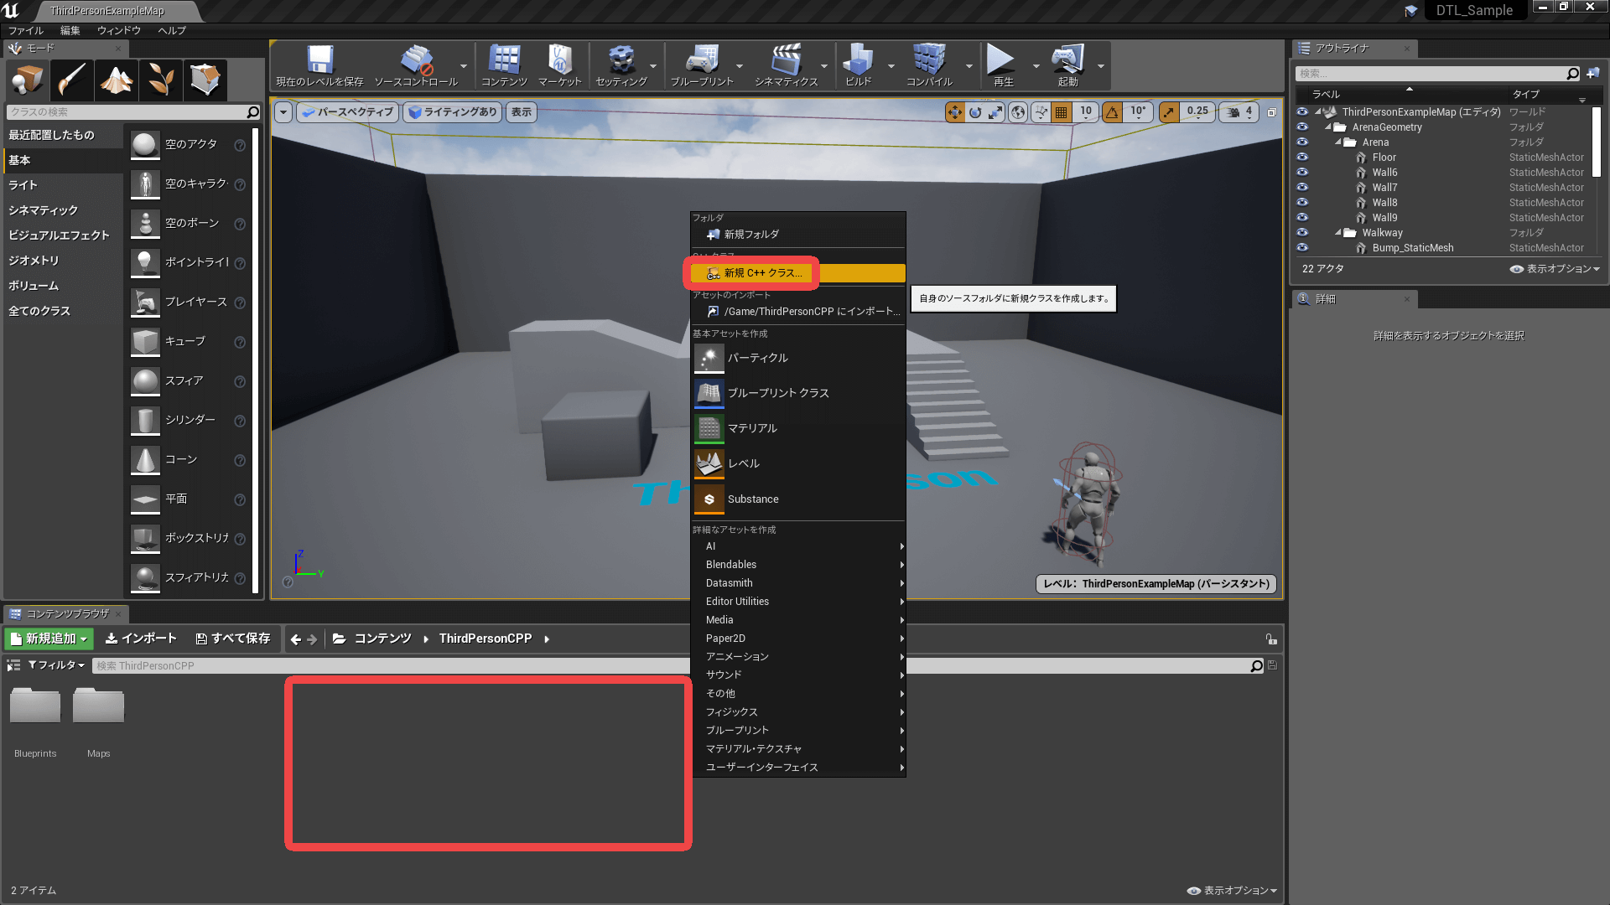This screenshot has height=905, width=1610.
Task: Select the Foliage mode plant icon
Action: point(161,80)
